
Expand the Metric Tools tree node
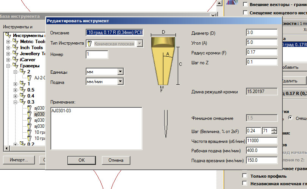pyautogui.click(x=8, y=42)
